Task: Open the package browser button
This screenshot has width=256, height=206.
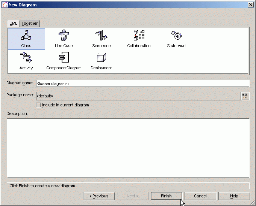Action: point(245,96)
